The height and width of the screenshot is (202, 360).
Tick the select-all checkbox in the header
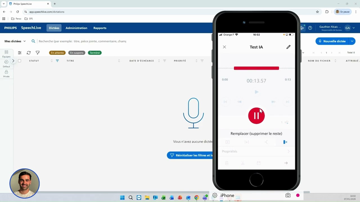tap(19, 61)
